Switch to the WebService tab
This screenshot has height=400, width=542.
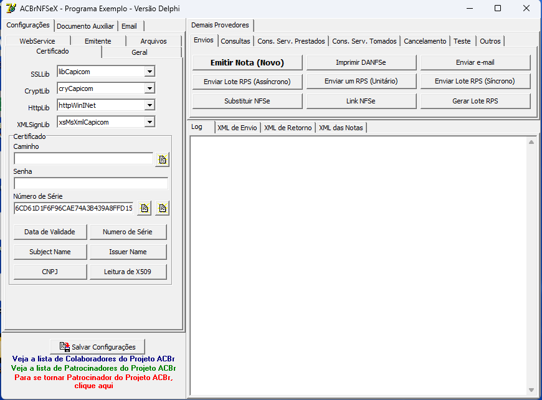[37, 40]
